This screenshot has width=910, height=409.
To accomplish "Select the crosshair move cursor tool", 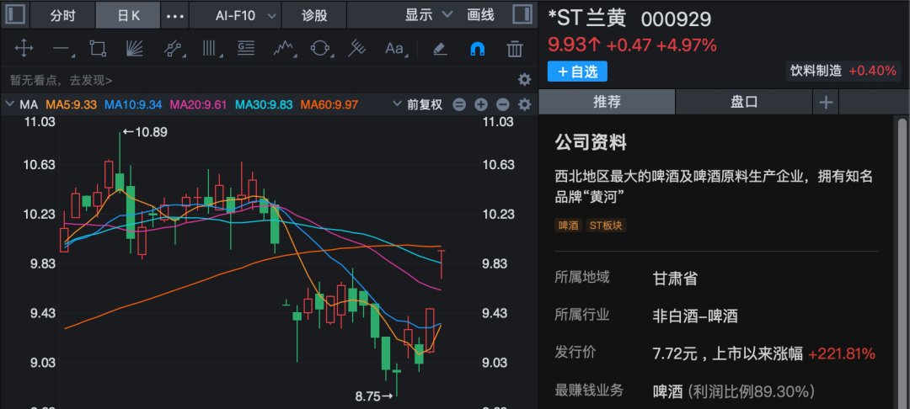I will point(24,49).
